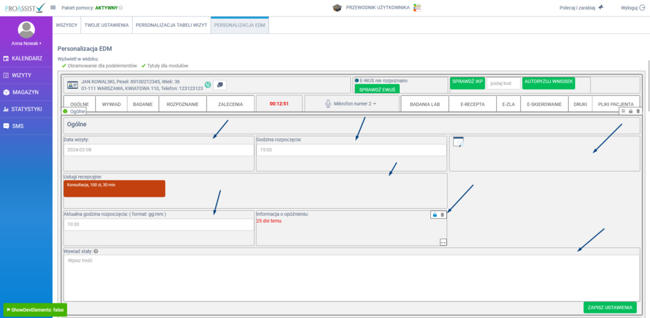Viewport: 650px width, 318px height.
Task: Toggle the ShowDevElements flag
Action: click(35, 309)
